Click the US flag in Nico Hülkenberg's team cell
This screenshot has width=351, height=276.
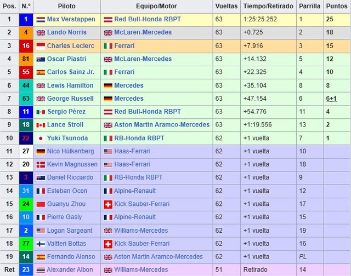(108, 152)
